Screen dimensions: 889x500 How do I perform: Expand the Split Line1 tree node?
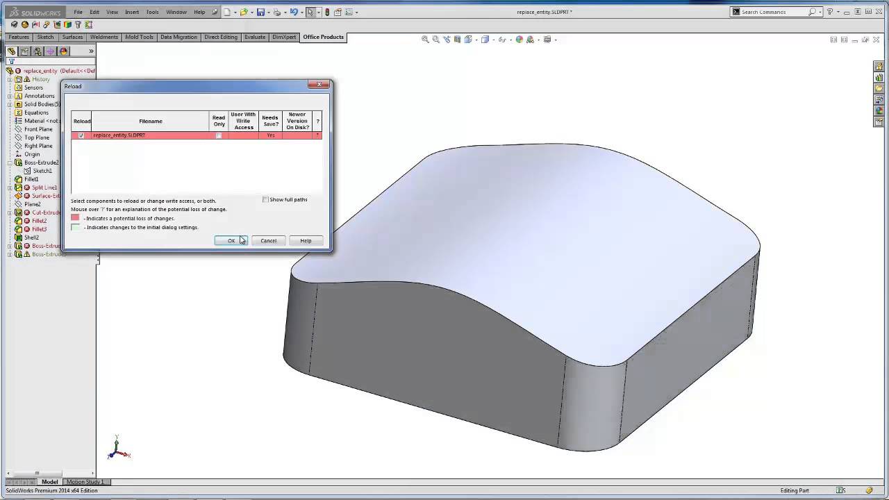(10, 187)
